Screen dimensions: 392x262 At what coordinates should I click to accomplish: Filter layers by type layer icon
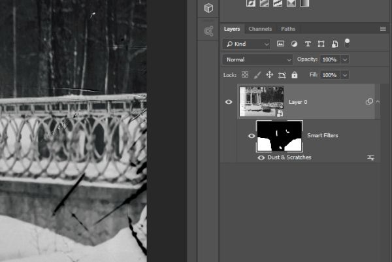308,44
